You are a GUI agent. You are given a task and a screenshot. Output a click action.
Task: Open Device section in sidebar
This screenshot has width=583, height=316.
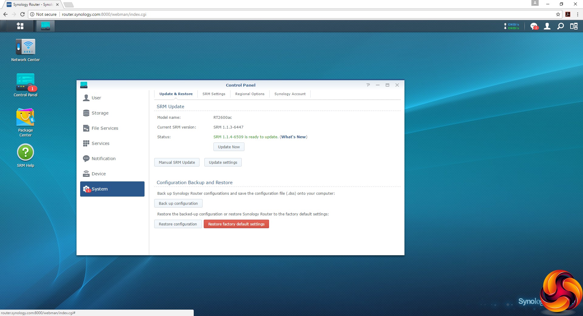pyautogui.click(x=112, y=174)
